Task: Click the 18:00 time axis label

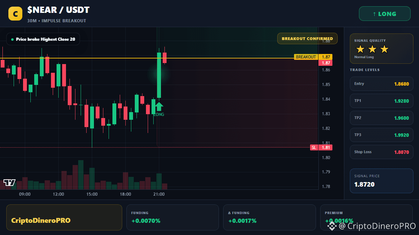Action: (x=125, y=194)
